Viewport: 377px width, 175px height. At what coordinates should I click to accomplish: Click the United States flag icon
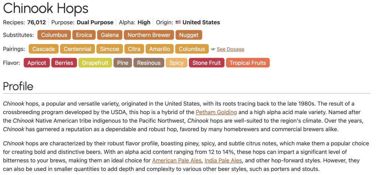click(x=178, y=22)
